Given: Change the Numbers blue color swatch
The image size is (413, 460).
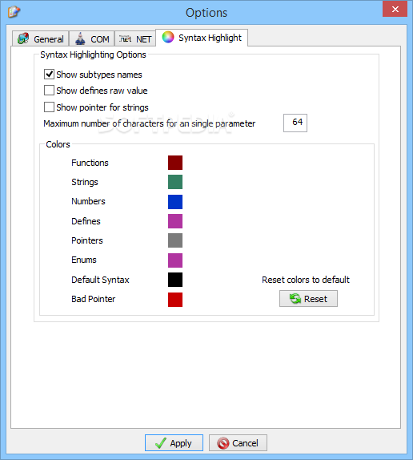Looking at the screenshot, I should pyautogui.click(x=175, y=202).
